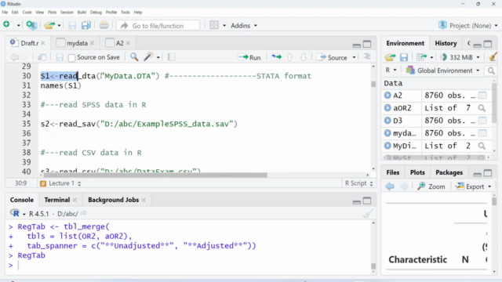Click the Source button
This screenshot has height=282, width=502.
(333, 57)
